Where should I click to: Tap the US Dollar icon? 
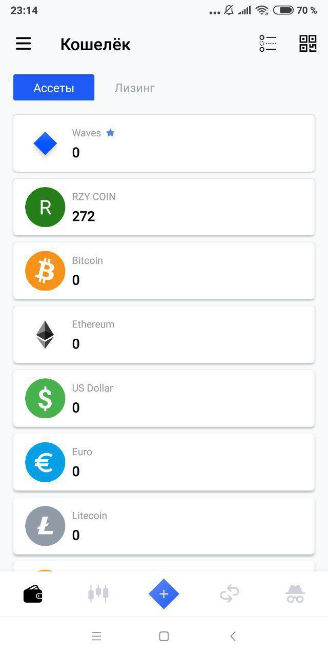(45, 398)
